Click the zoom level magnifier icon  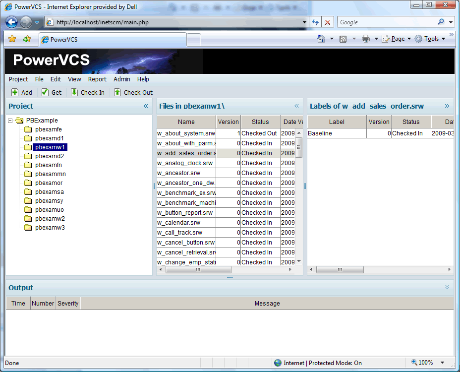[x=414, y=362]
